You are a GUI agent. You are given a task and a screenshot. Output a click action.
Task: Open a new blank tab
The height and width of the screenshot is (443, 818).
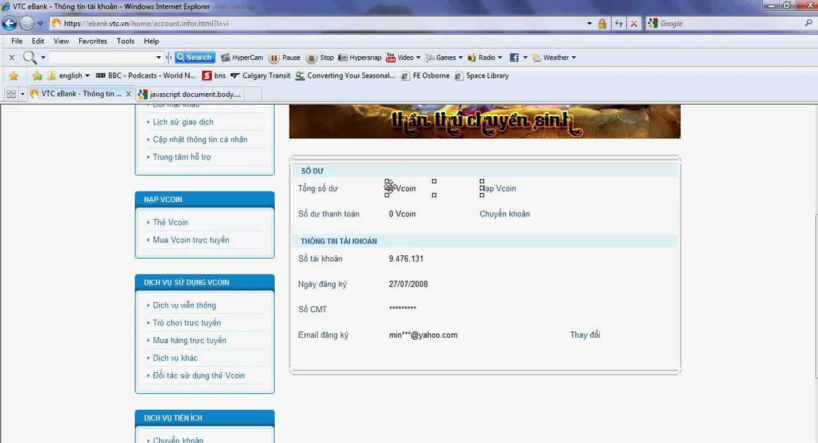point(253,94)
